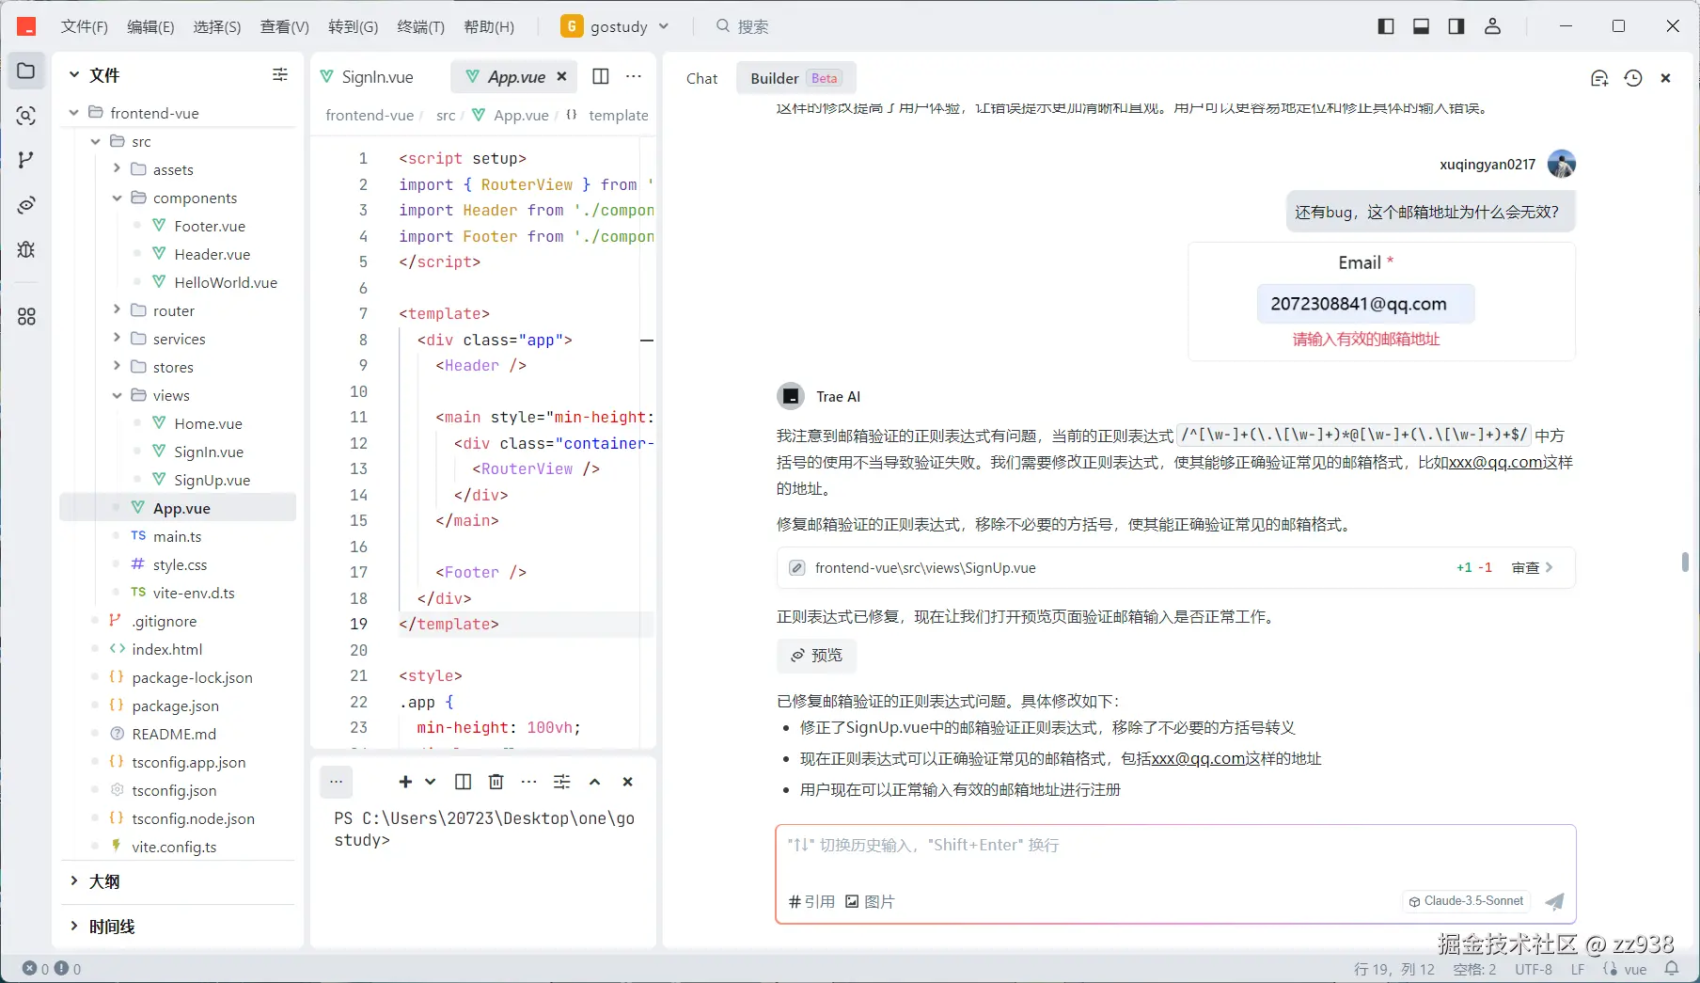The image size is (1700, 983).
Task: Open the Run and Debug bug icon
Action: coord(25,250)
